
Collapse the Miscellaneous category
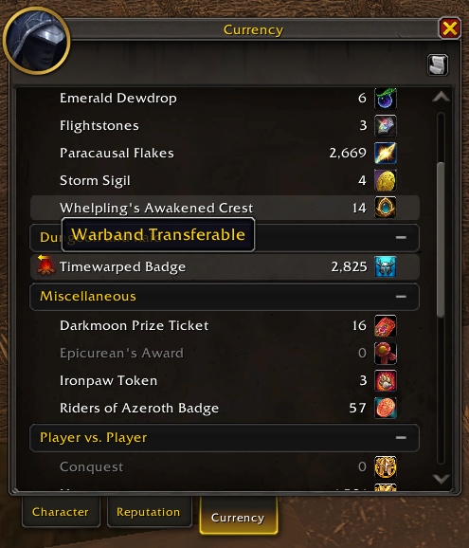click(x=401, y=297)
